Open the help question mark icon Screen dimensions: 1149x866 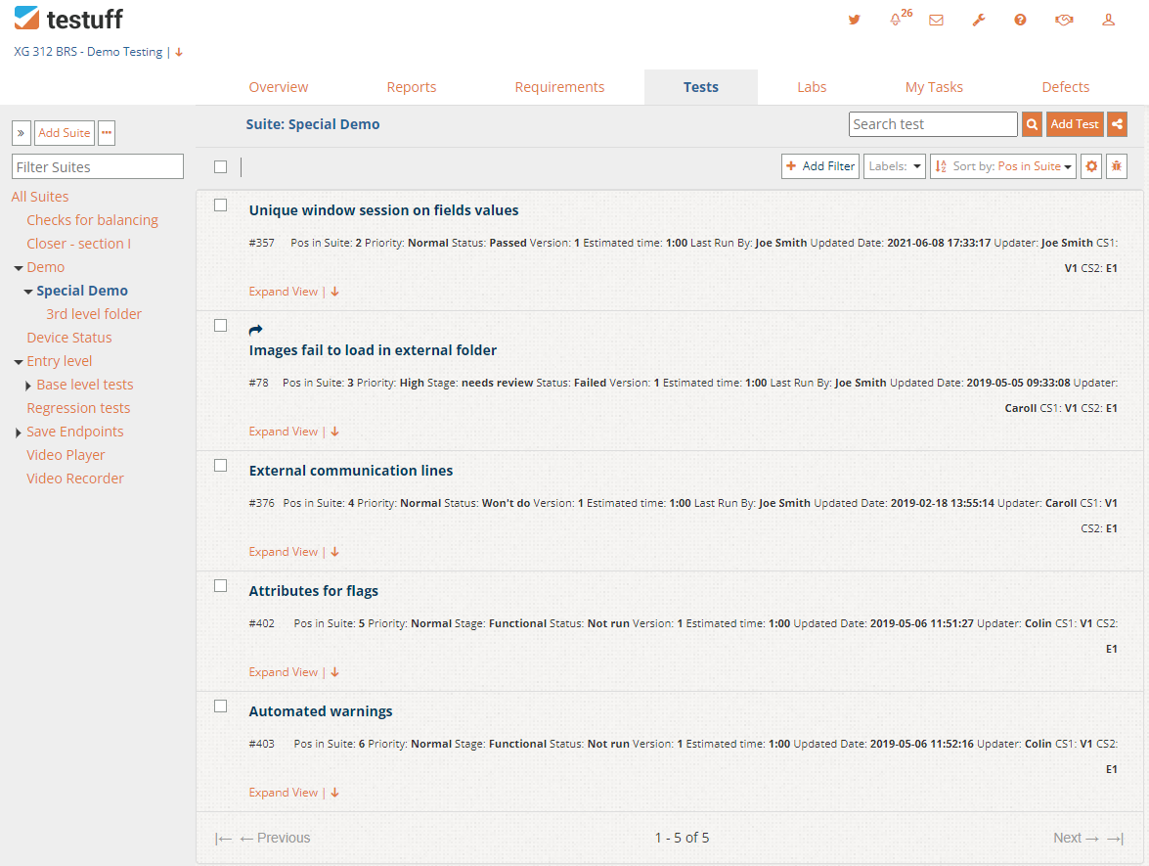pyautogui.click(x=1020, y=20)
